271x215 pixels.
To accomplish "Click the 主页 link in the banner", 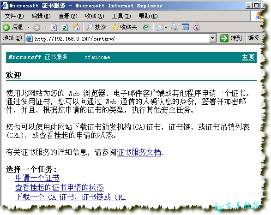I will [248, 57].
